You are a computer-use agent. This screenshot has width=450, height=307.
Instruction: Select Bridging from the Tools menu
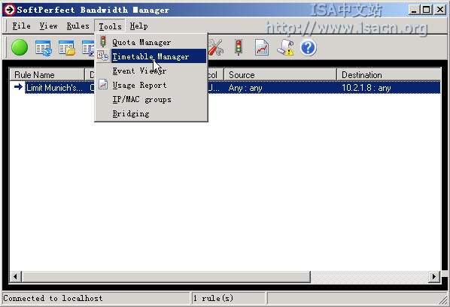pyautogui.click(x=151, y=113)
